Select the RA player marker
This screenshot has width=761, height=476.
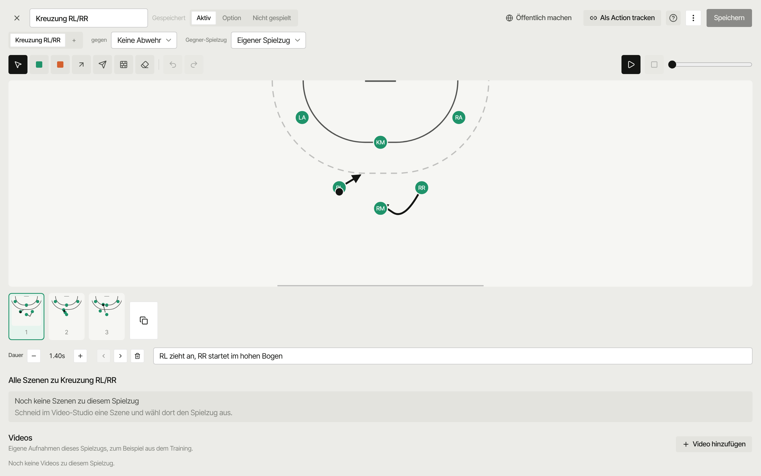click(x=458, y=117)
